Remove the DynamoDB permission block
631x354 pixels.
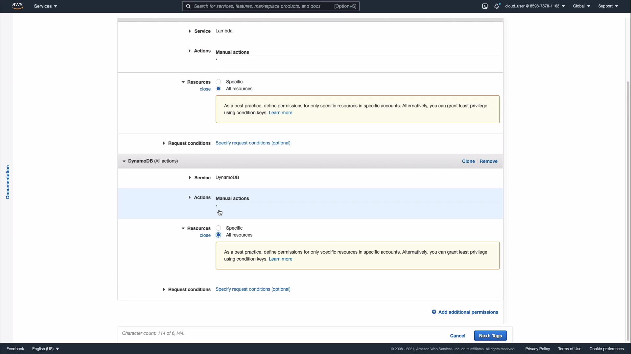tap(488, 161)
